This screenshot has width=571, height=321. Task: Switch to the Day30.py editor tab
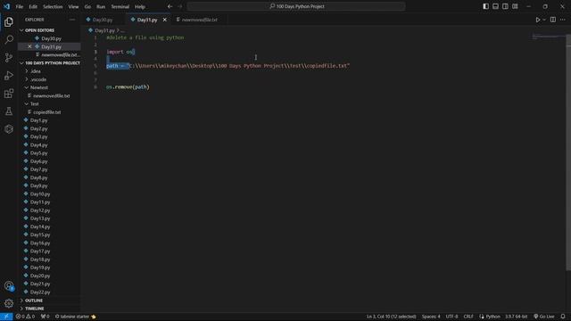click(103, 20)
